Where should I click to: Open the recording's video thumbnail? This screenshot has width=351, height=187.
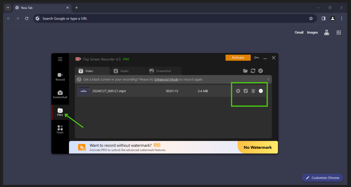[x=84, y=91]
